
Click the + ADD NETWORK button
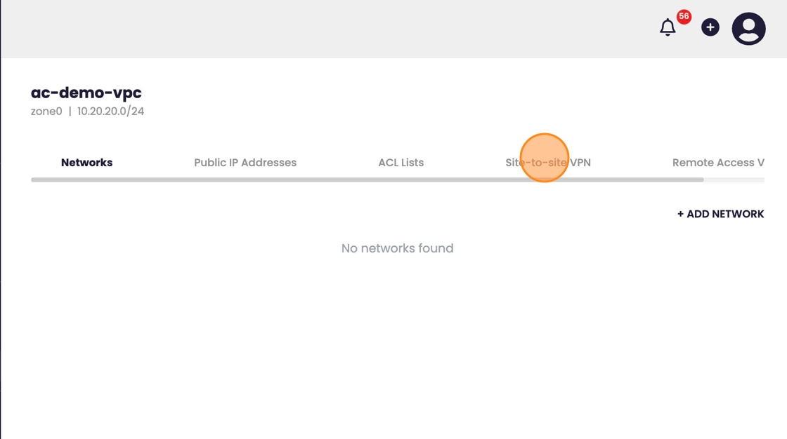(x=720, y=214)
